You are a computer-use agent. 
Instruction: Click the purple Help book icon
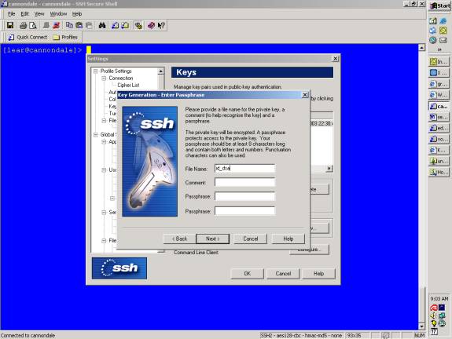pos(151,25)
